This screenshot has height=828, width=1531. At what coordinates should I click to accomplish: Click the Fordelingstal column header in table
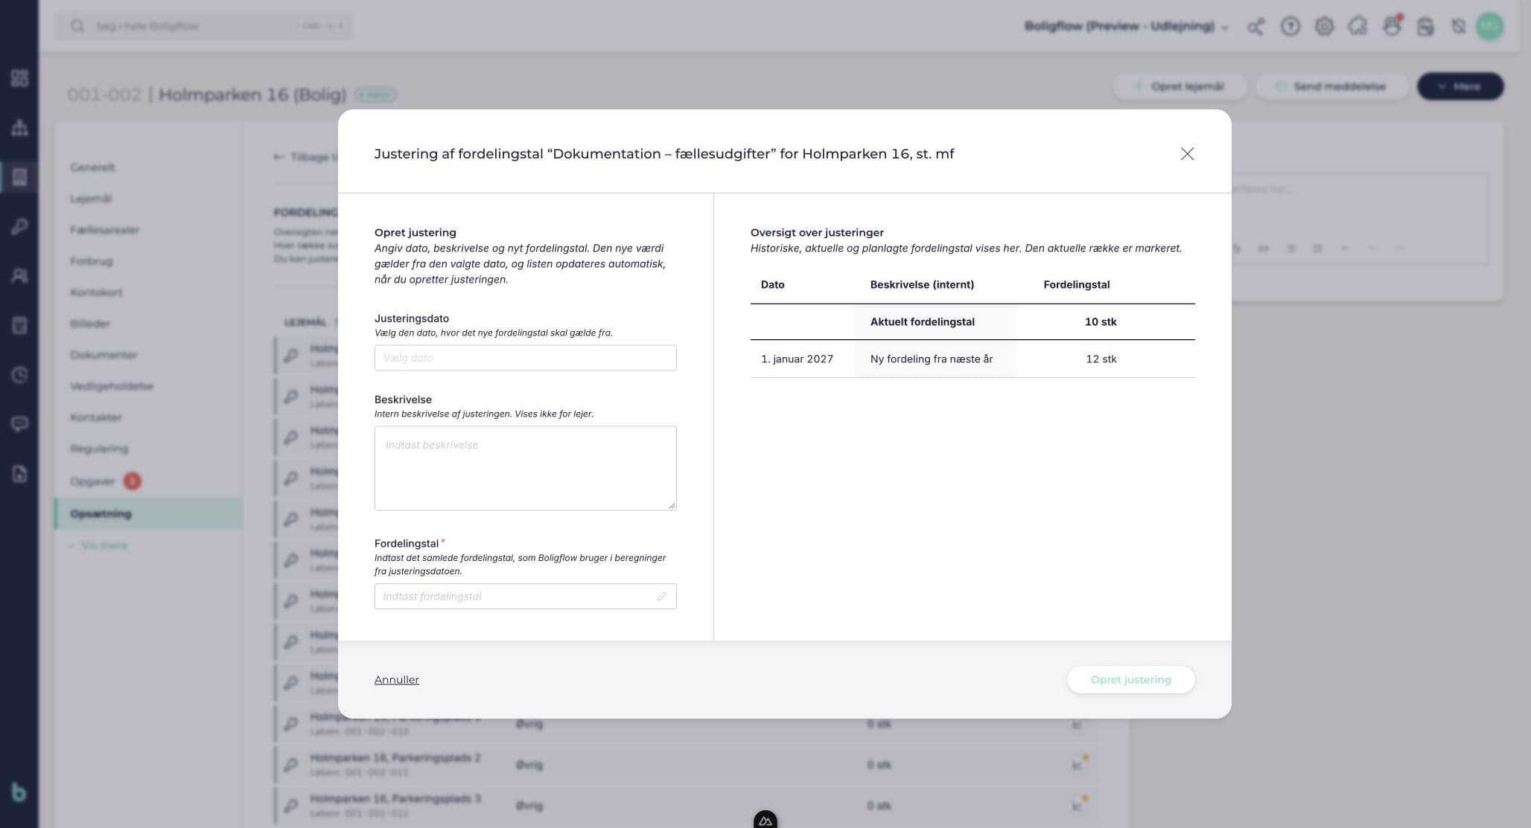tap(1076, 284)
